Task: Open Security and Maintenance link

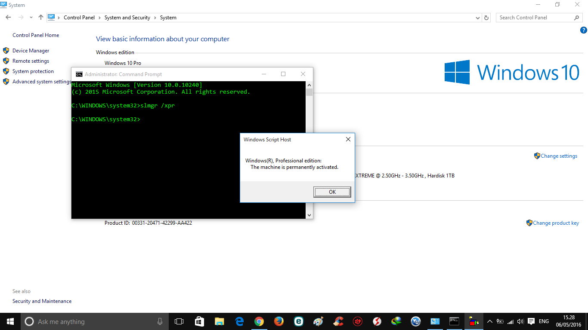Action: (x=42, y=301)
